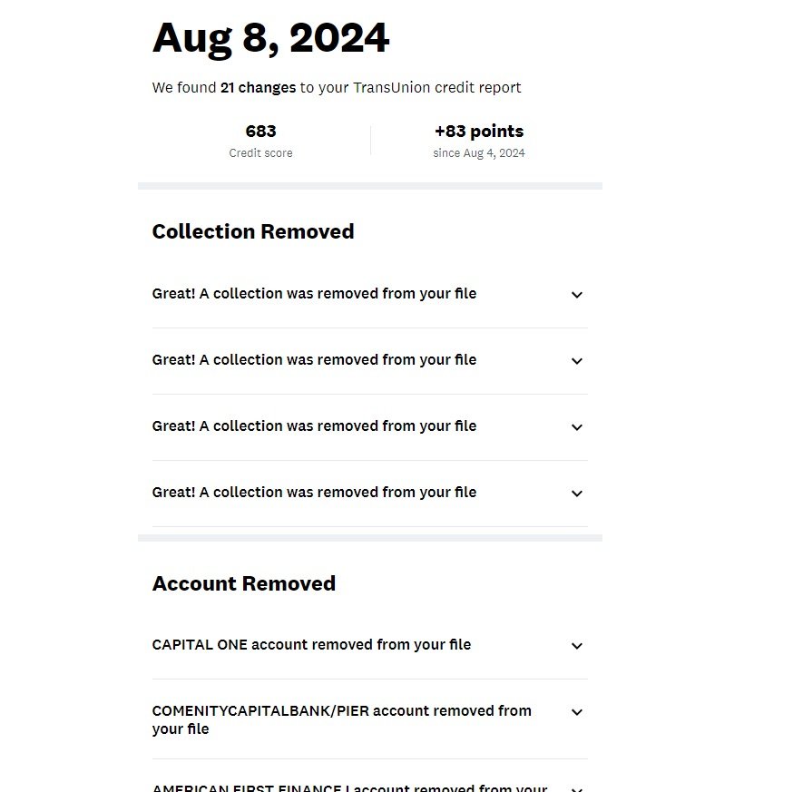Click the Account Removed section heading
The width and height of the screenshot is (793, 792).
click(x=243, y=584)
